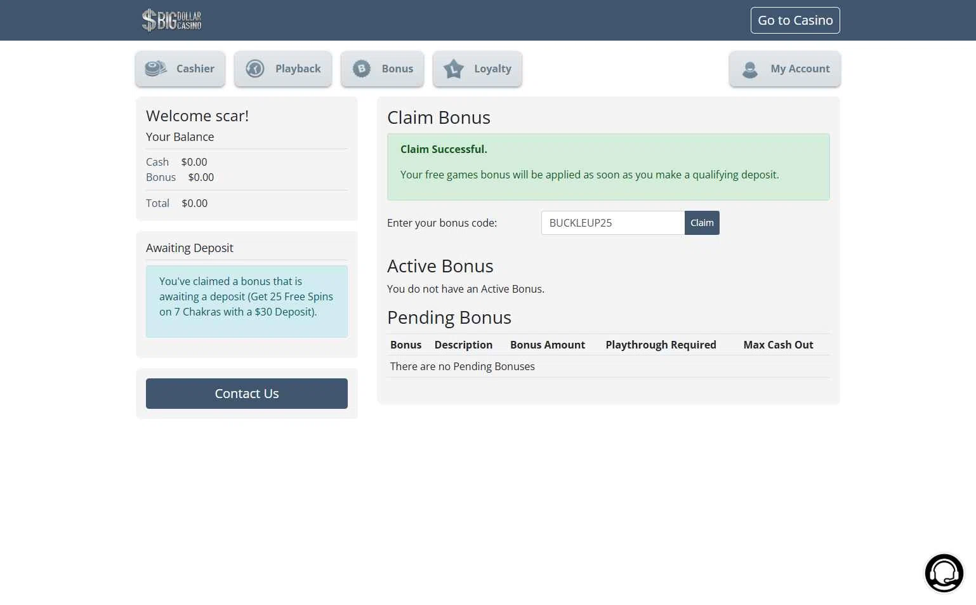Open the live chat headset icon

pos(944,573)
